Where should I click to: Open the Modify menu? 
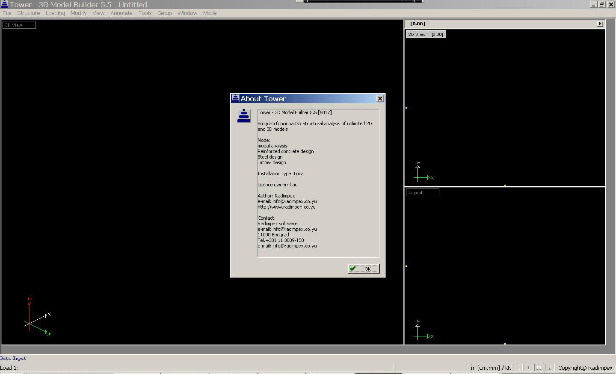[x=79, y=13]
